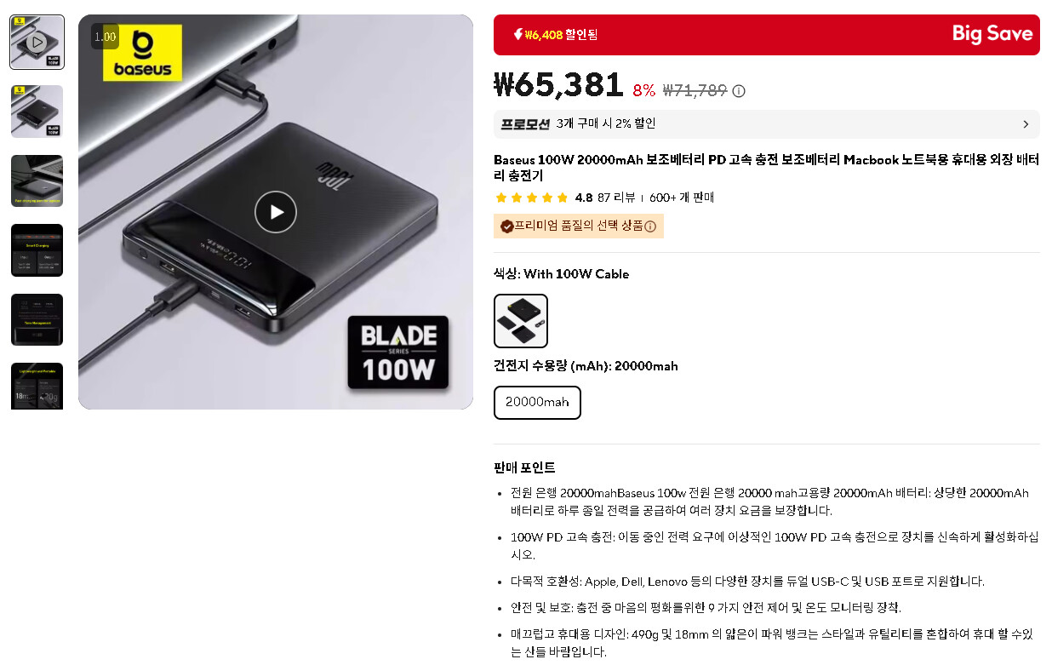The image size is (1052, 665).
Task: Click the Blade 100W badge on main image
Action: (x=398, y=353)
